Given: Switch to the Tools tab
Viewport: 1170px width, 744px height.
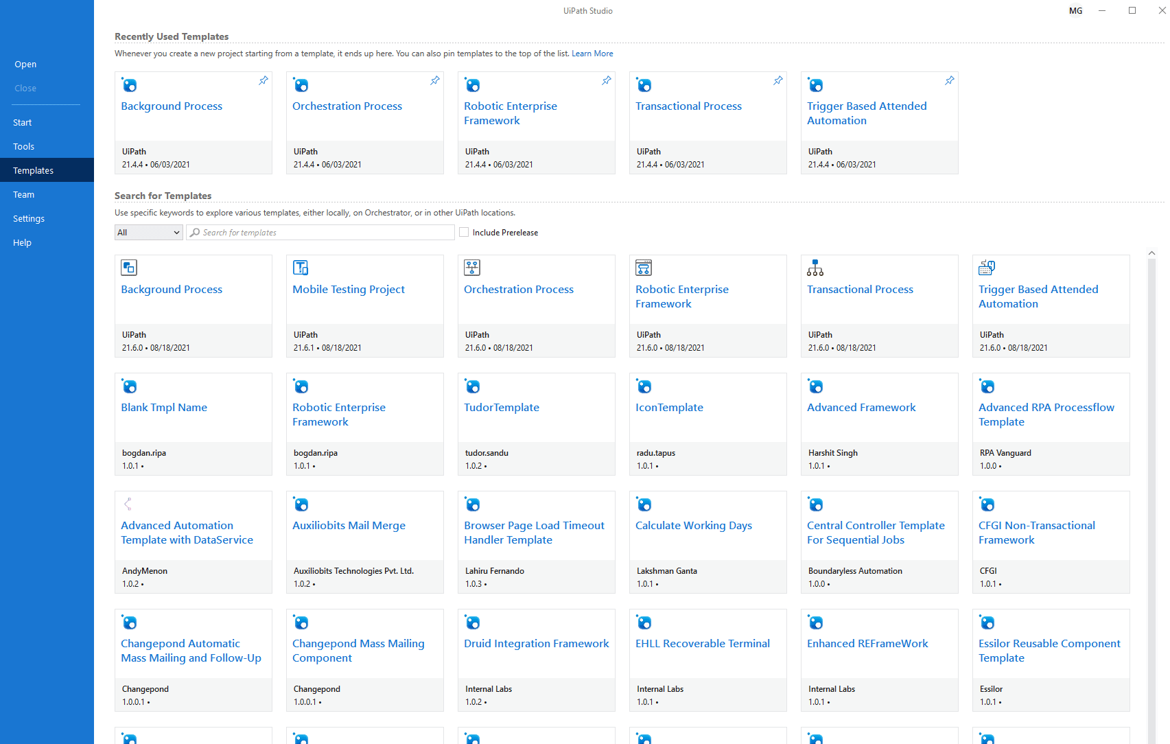Looking at the screenshot, I should click(47, 147).
